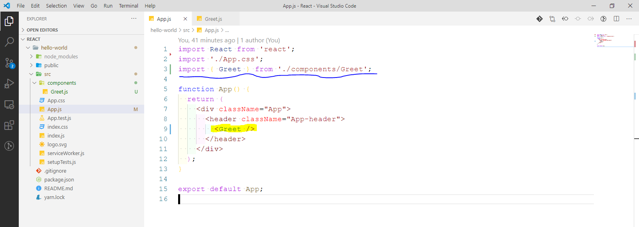
Task: Open index.css from the file tree
Action: 58,127
